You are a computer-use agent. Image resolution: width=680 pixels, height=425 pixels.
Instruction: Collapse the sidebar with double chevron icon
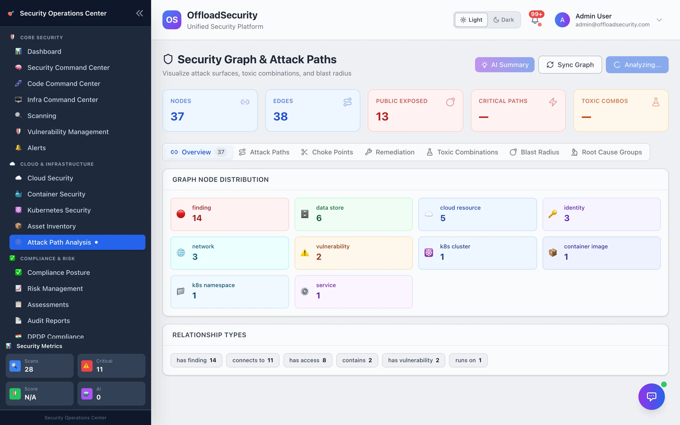pos(139,13)
